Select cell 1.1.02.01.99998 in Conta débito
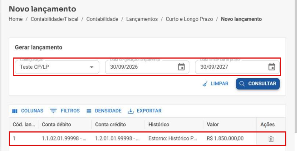Screen dimensions: 297x151 point(65,138)
